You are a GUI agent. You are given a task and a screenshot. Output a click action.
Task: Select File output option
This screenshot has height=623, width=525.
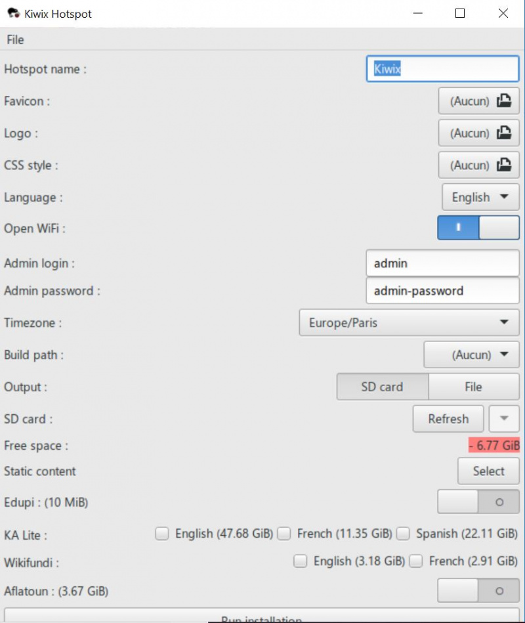click(x=474, y=387)
